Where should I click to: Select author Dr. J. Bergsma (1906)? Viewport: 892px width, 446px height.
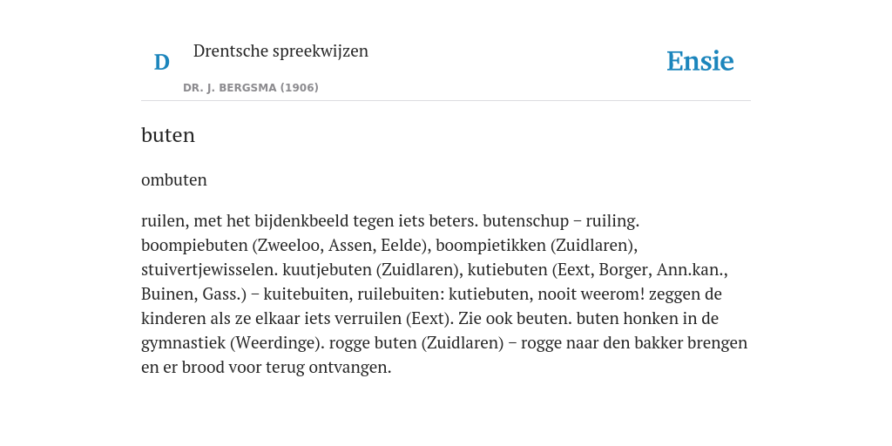coord(250,88)
